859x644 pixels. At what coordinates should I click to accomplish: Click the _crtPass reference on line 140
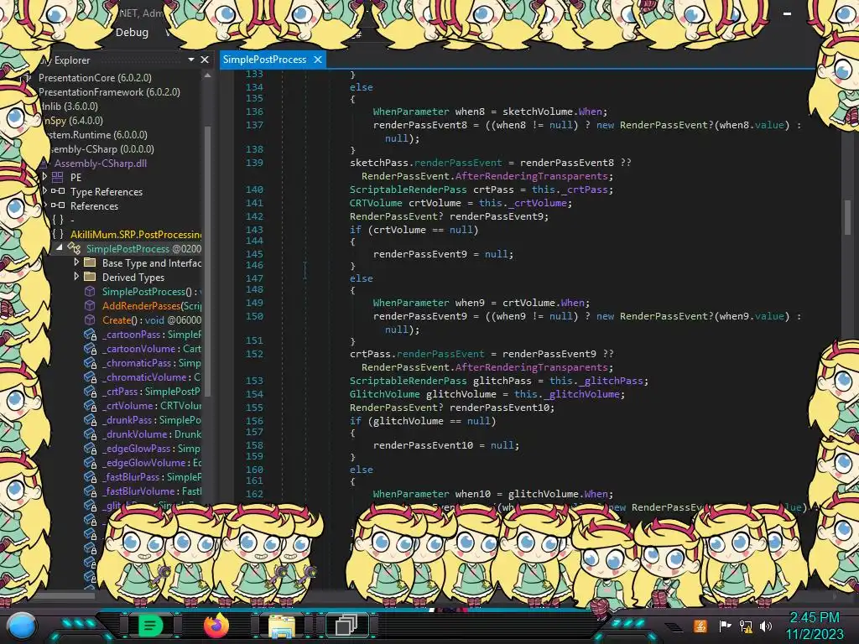pos(585,190)
